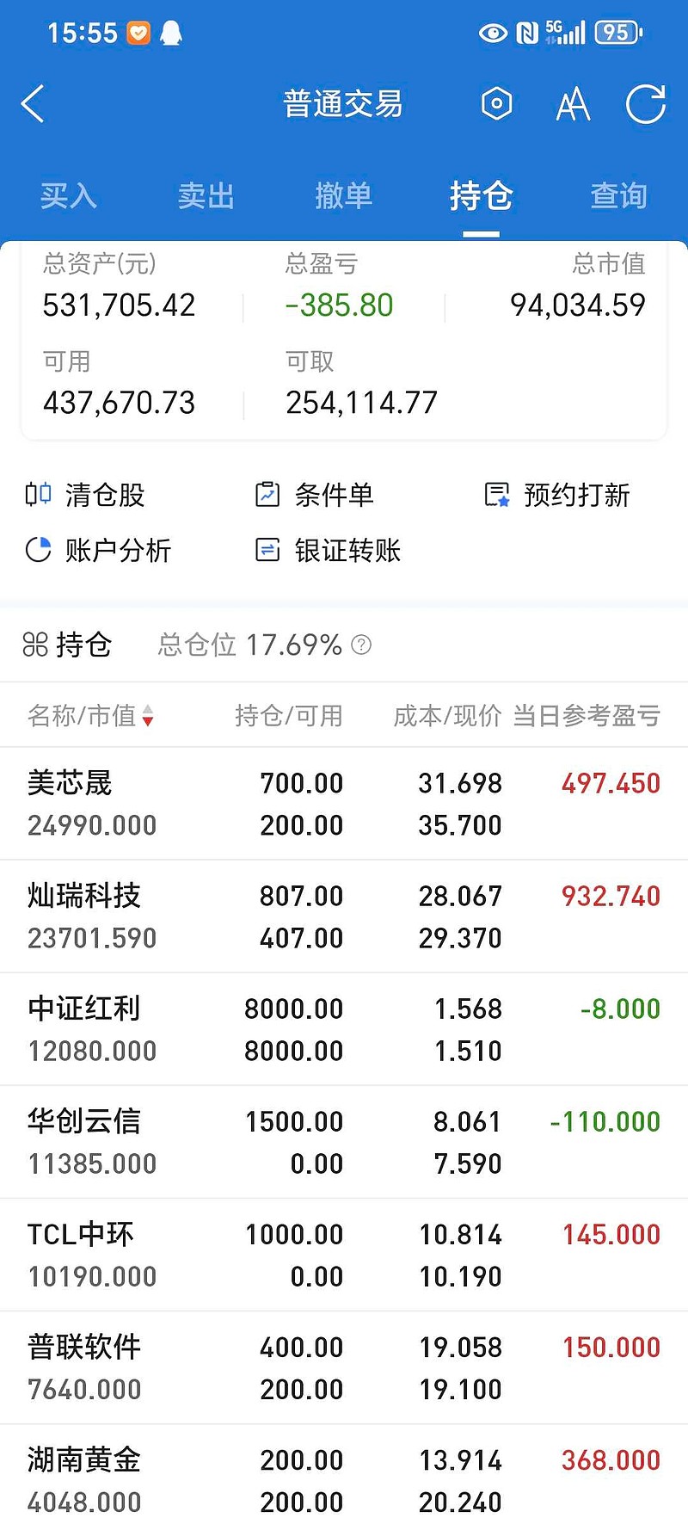Open the 普联软件 holding row
Image resolution: width=688 pixels, height=1530 pixels.
pyautogui.click(x=344, y=1367)
